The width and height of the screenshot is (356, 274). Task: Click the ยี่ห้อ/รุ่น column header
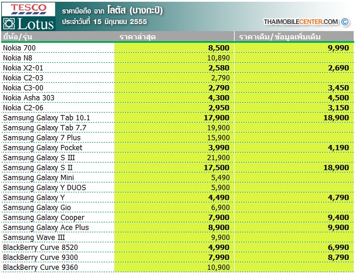(18, 36)
